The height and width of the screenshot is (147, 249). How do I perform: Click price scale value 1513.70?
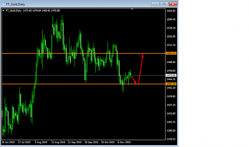coord(171,45)
